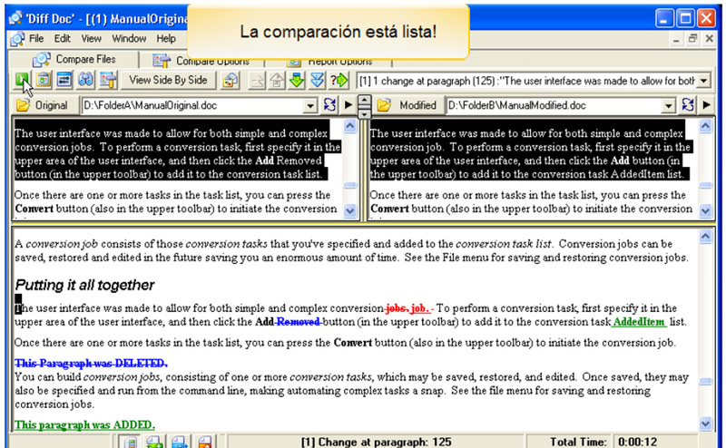Click the down stepper arrow between file paths

pos(365,113)
